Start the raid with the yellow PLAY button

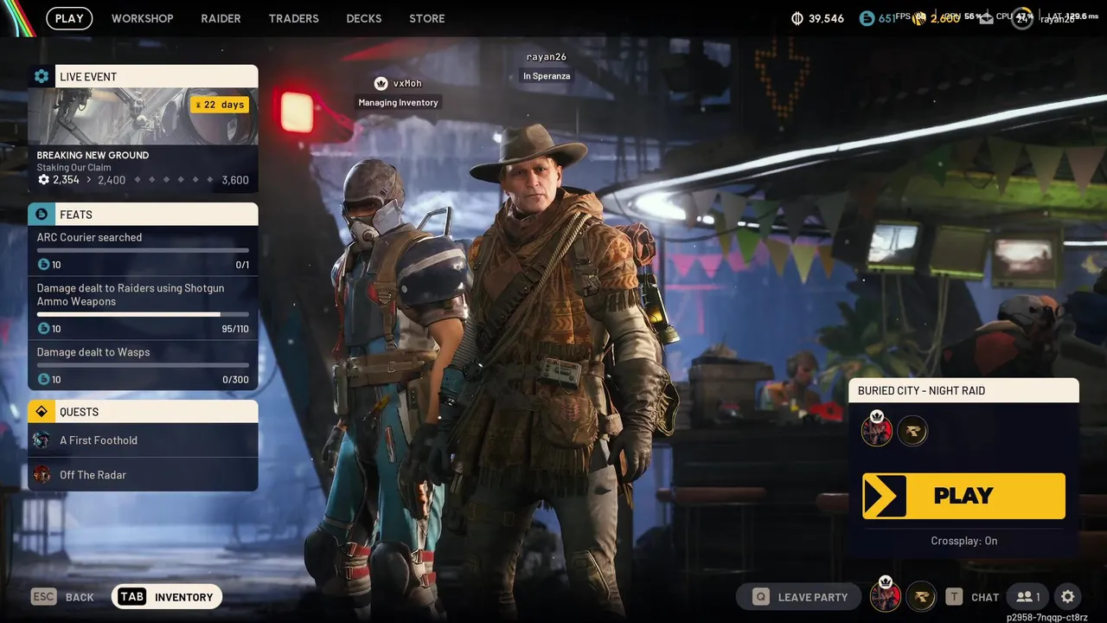tap(963, 496)
